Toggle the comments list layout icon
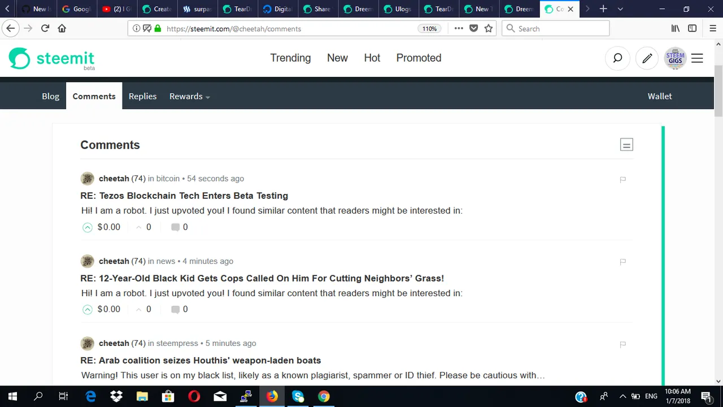 (626, 145)
